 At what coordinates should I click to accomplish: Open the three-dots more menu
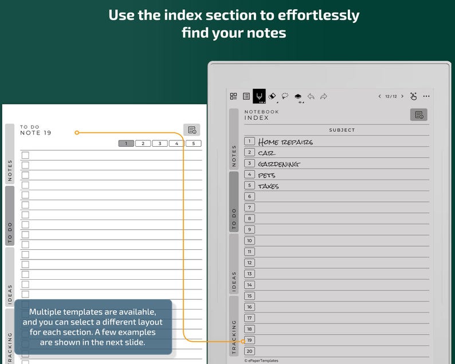[x=426, y=96]
